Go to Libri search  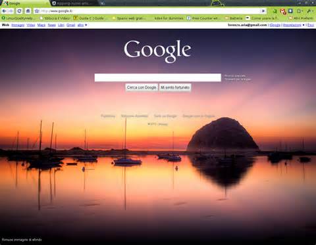[61, 25]
